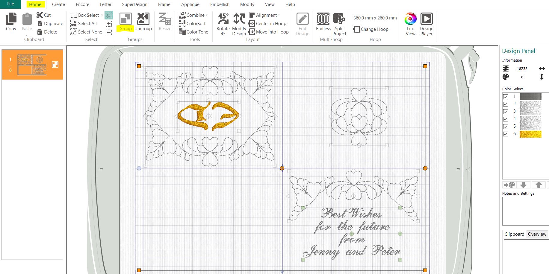Click the Box Select tool
This screenshot has height=274, width=549.
coord(85,15)
